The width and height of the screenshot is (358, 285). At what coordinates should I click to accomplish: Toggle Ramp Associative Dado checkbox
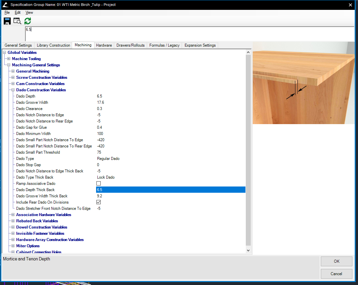click(x=99, y=184)
